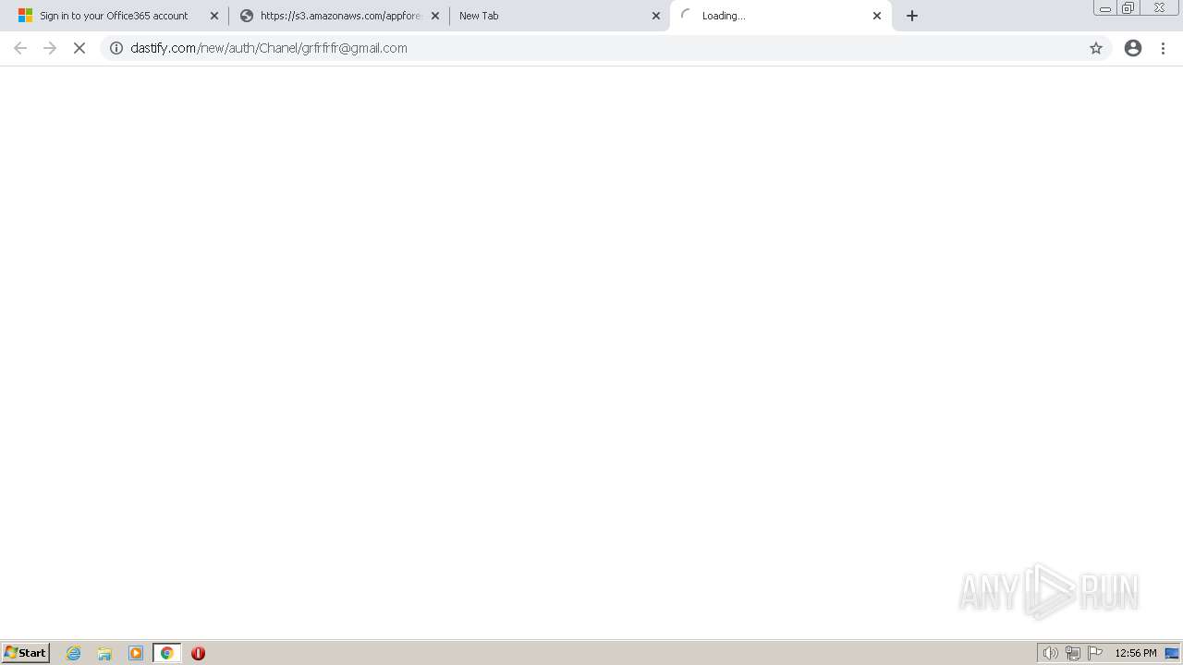Click the globe favicon on amazonaws tab

click(247, 16)
